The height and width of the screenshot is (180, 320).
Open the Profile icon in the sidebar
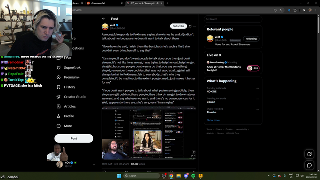59,116
